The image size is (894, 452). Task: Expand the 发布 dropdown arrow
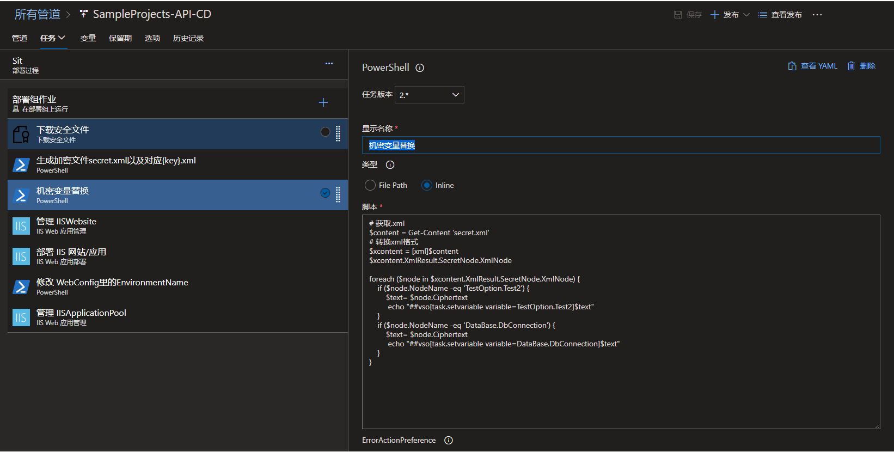tap(746, 15)
